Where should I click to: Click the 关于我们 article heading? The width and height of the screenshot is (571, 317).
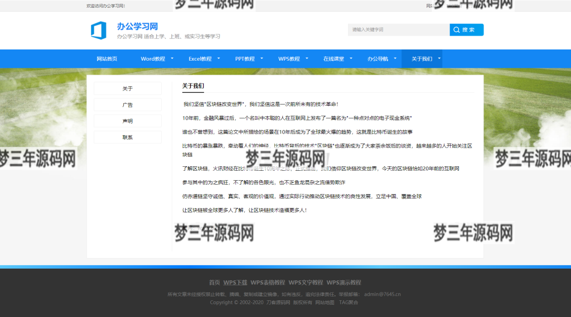[x=193, y=86]
